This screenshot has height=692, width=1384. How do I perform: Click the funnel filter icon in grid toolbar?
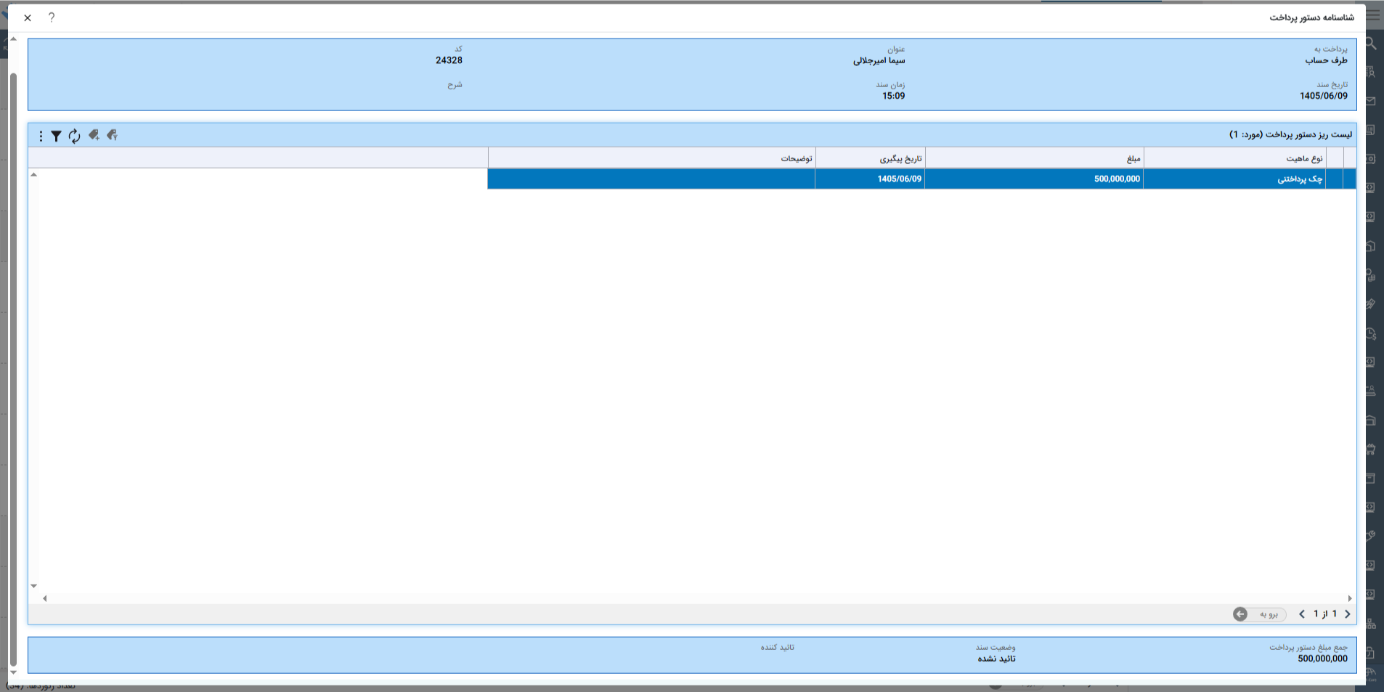pos(56,136)
